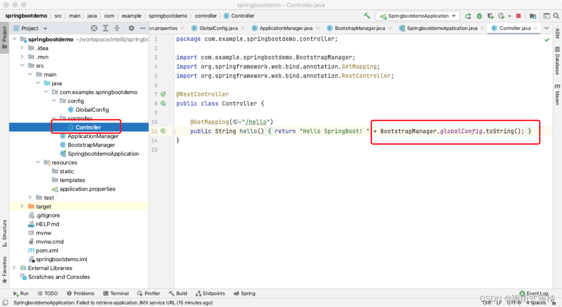562x307 pixels.
Task: Click the green Rerun application icon
Action: (468, 16)
